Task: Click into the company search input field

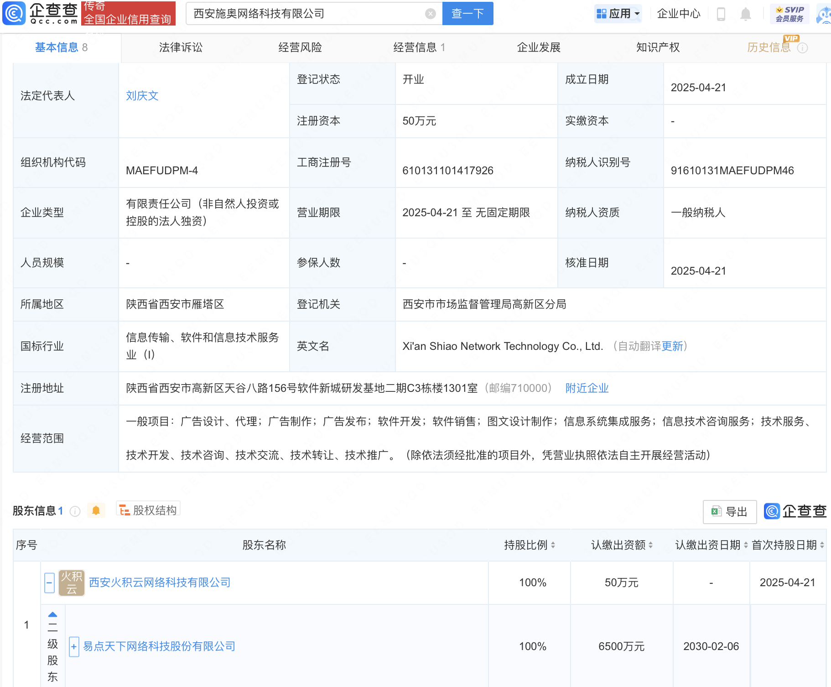Action: 306,14
